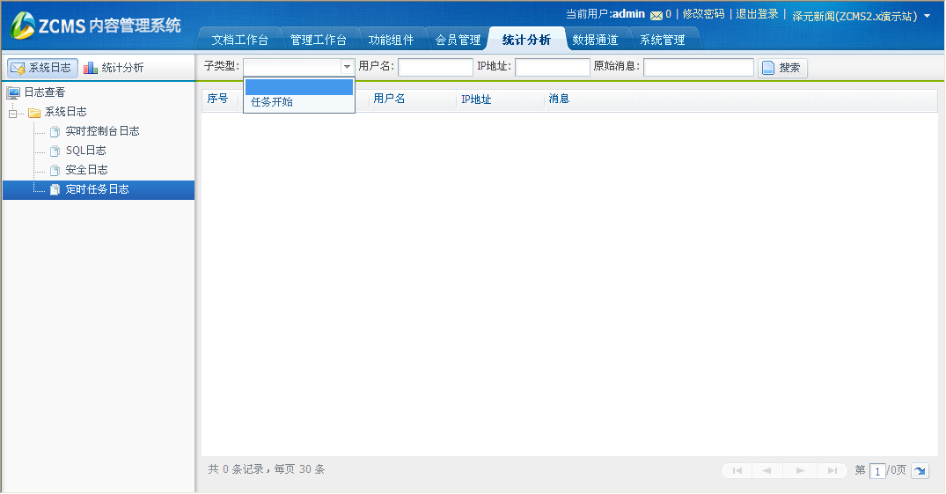This screenshot has height=494, width=946.
Task: Open the 文档工作台 tab
Action: pos(239,40)
